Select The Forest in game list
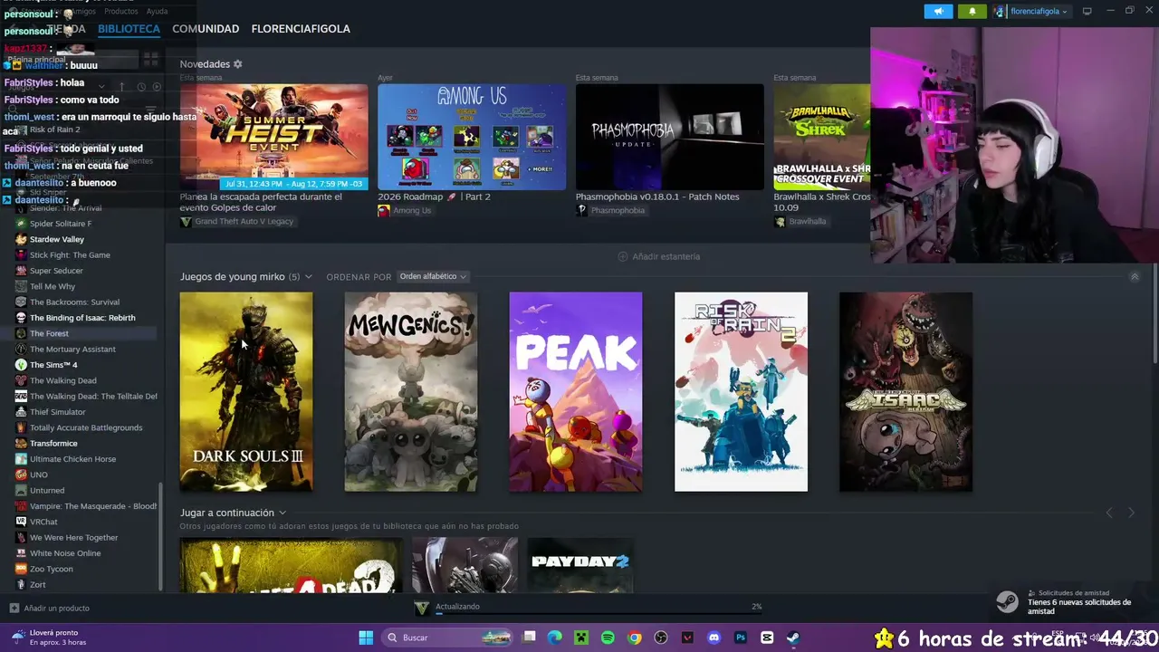 pos(49,333)
